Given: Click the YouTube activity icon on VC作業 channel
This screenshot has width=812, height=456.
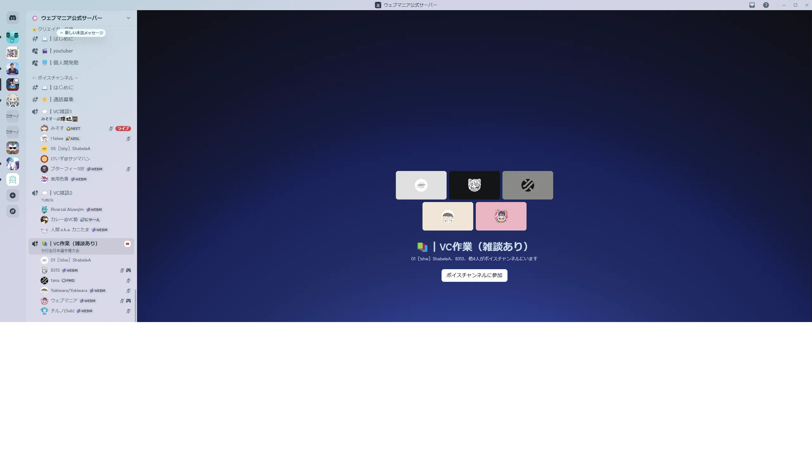Looking at the screenshot, I should click(128, 244).
